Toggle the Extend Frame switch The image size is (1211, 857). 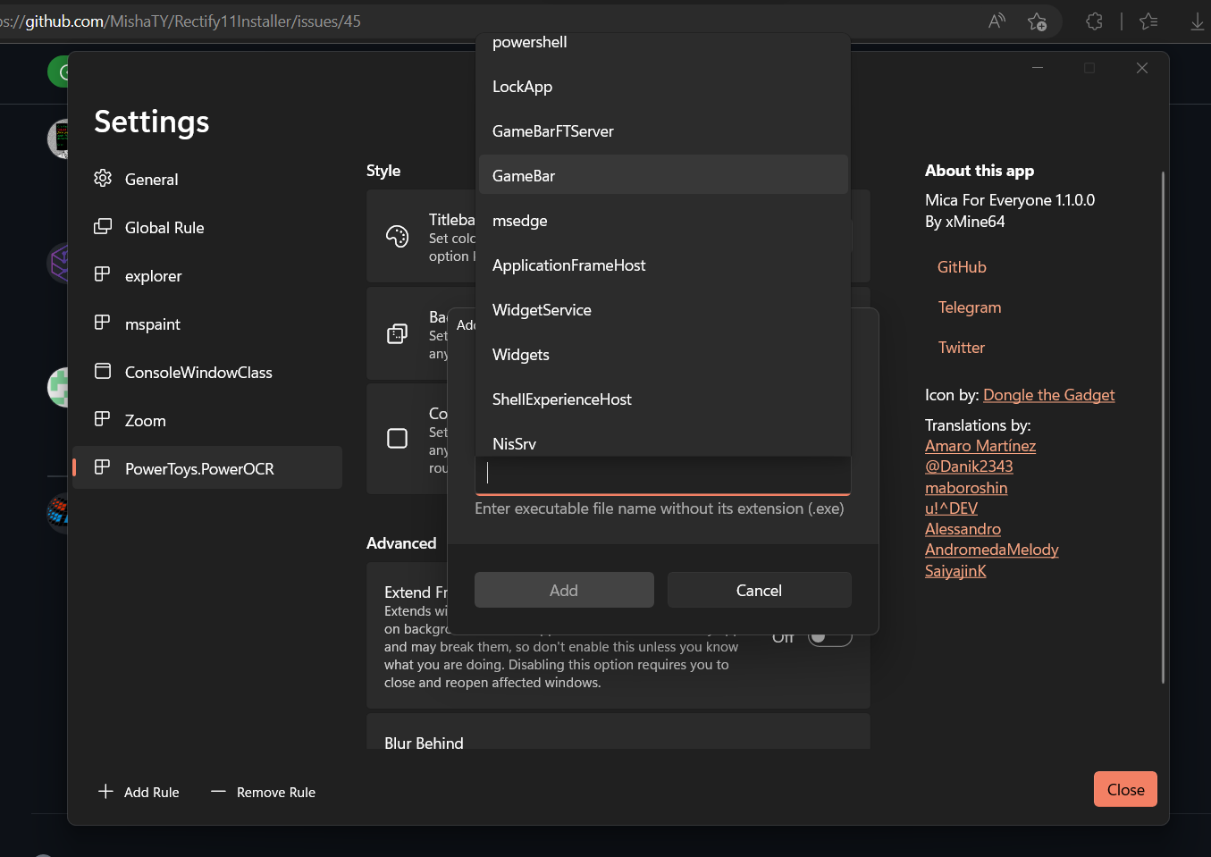(x=829, y=637)
